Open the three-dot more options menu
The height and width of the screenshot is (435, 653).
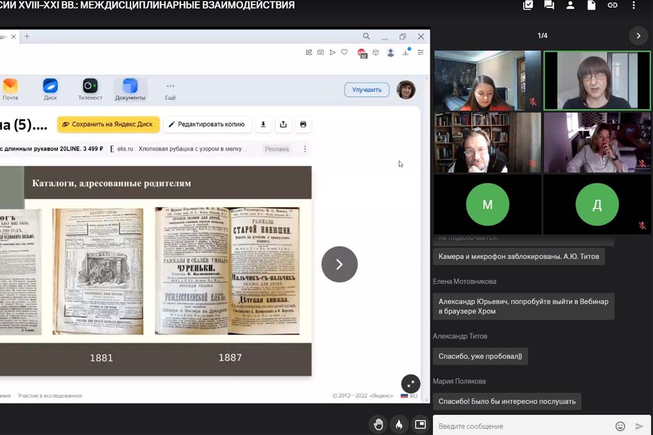[x=633, y=6]
